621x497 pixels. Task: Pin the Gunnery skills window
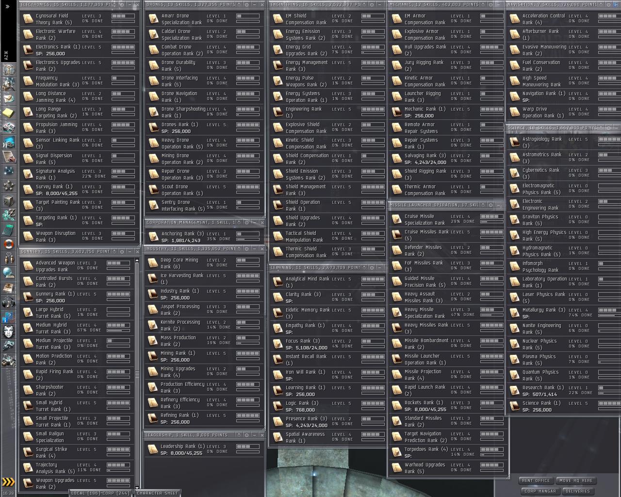click(x=114, y=251)
